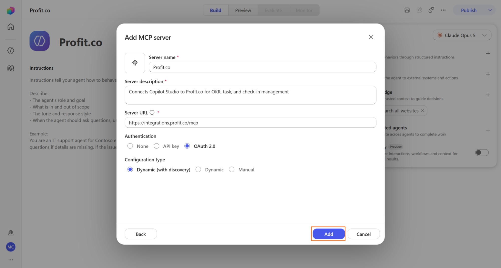
Task: Show the Server URL info tooltip
Action: (152, 112)
